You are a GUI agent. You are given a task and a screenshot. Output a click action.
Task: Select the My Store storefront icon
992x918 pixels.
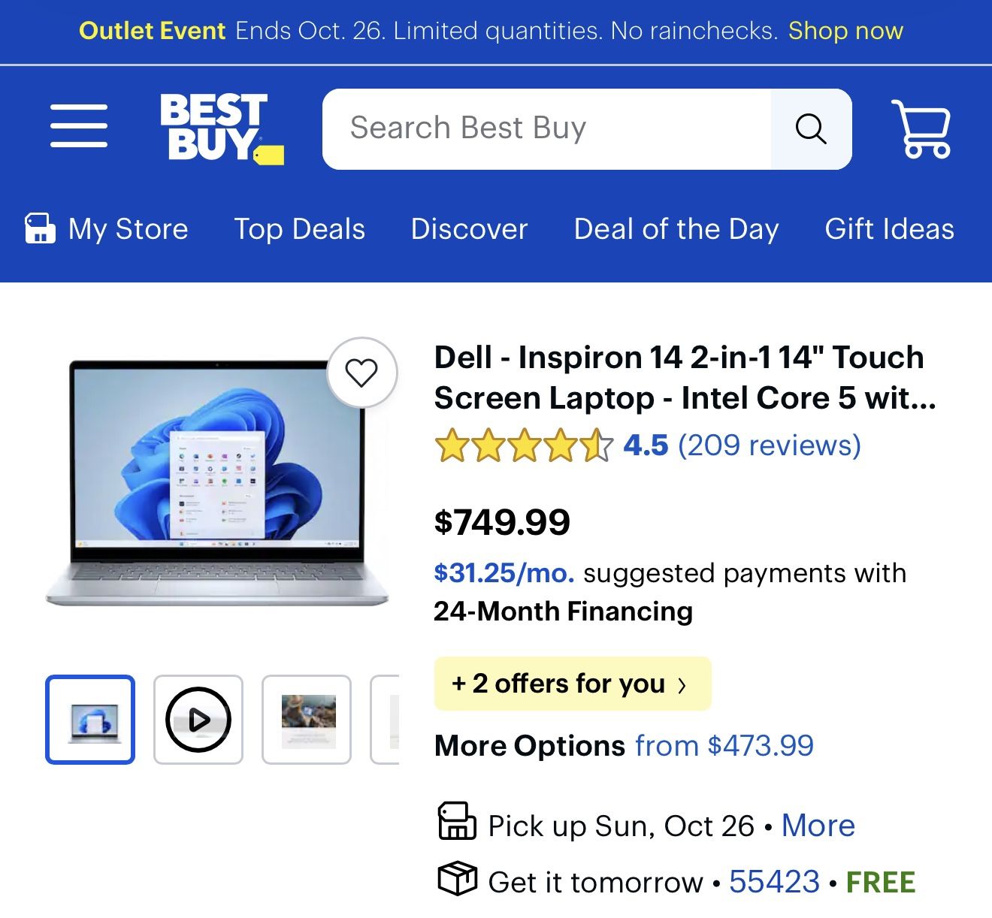coord(40,228)
